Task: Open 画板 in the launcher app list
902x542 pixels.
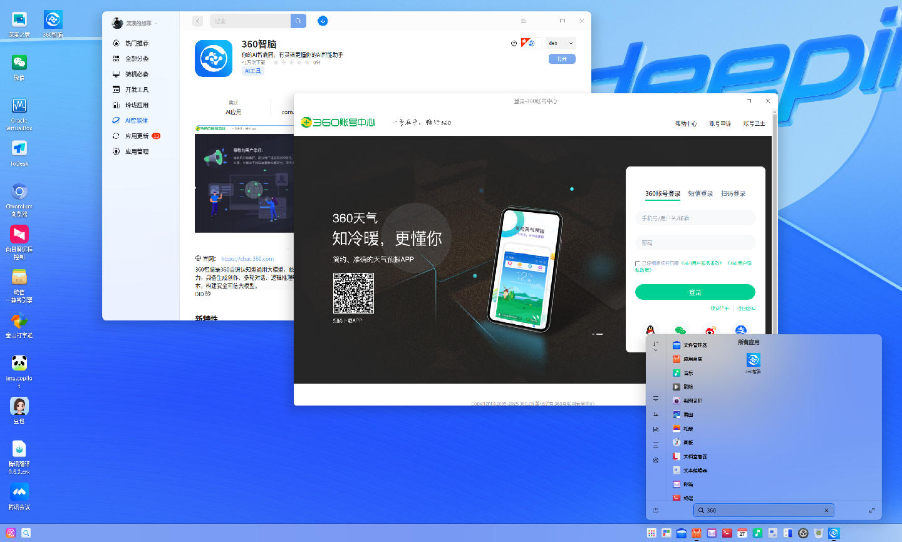Action: [683, 442]
